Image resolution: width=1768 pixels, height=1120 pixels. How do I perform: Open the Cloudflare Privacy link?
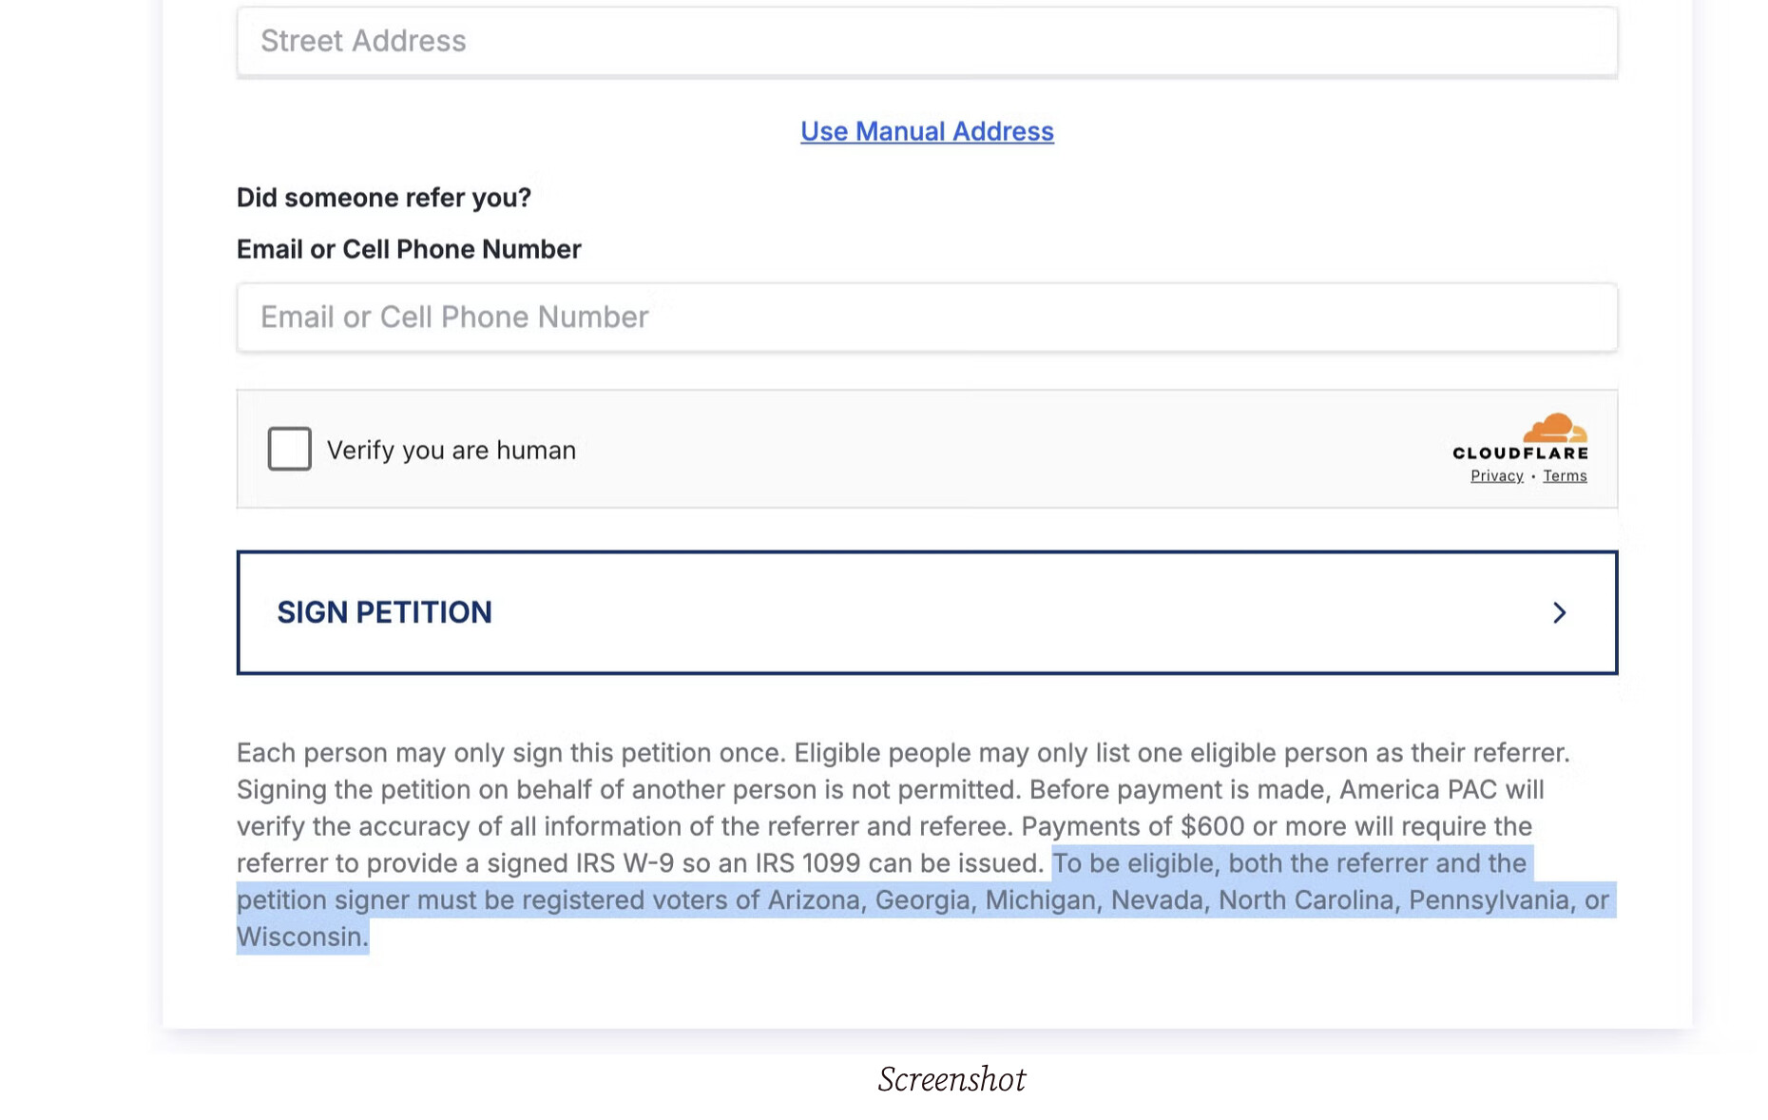(1496, 476)
